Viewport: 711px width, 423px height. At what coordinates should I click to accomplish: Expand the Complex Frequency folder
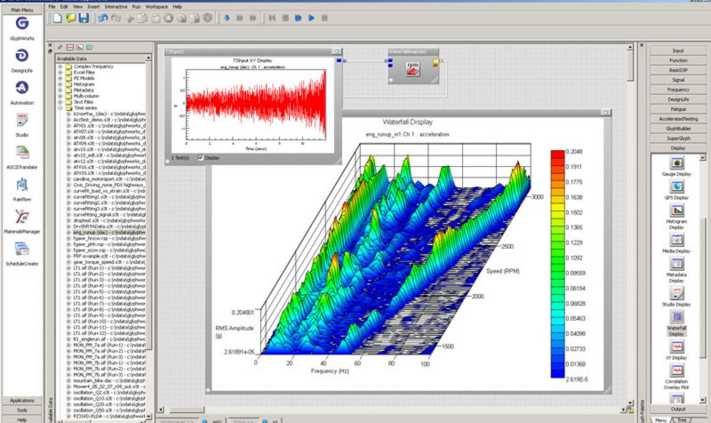[60, 67]
